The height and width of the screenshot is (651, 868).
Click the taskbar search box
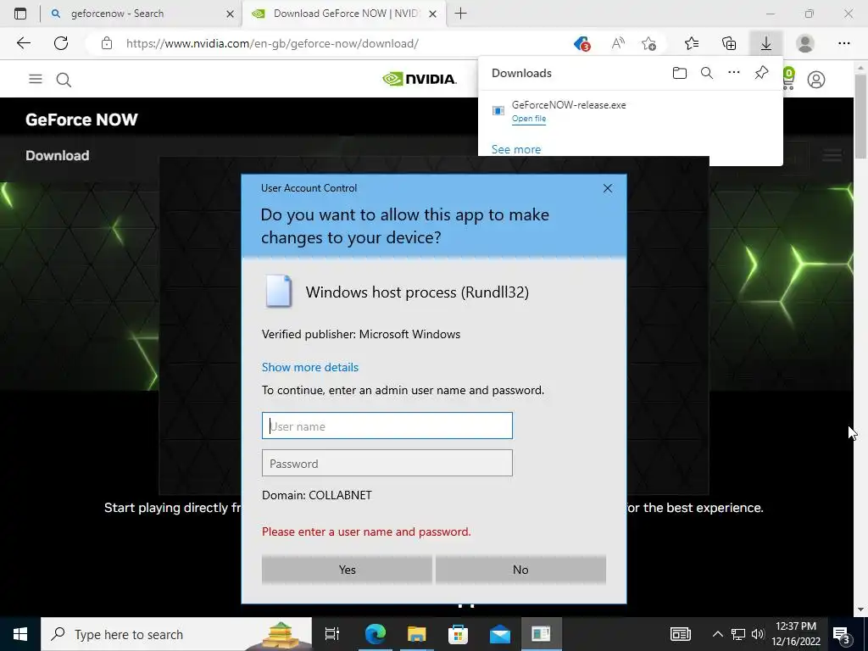(176, 634)
